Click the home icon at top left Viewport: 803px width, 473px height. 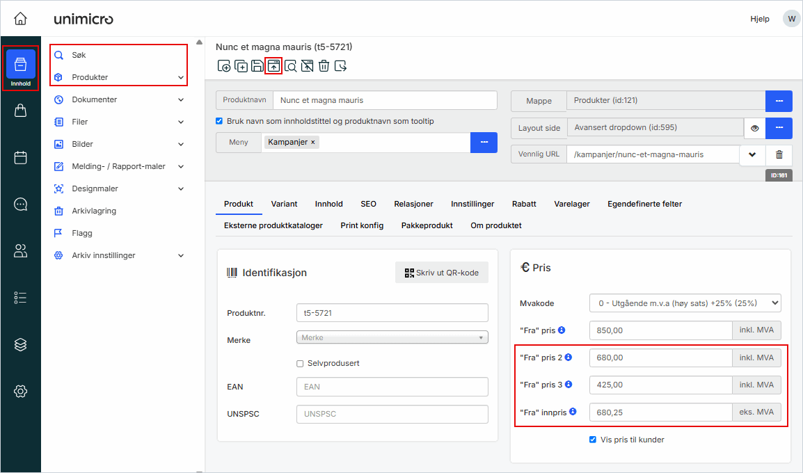point(21,19)
